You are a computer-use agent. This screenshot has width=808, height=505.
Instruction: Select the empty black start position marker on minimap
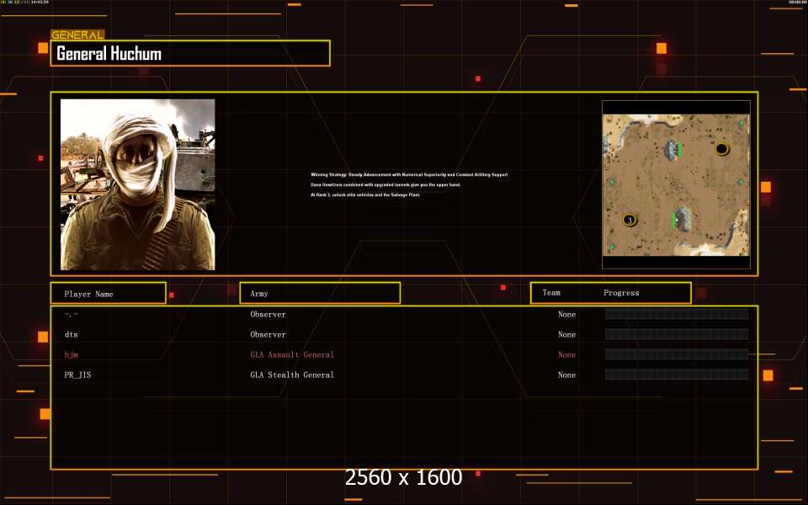pyautogui.click(x=721, y=149)
